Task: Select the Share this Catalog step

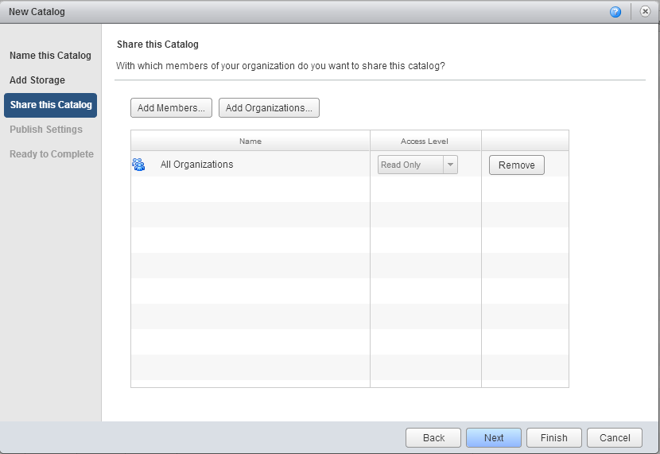Action: 51,105
